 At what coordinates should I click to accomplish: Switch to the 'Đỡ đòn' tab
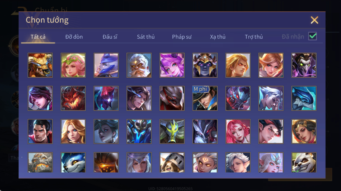click(74, 37)
